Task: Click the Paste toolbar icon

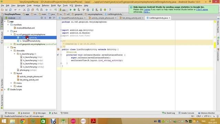Action: 32,10
